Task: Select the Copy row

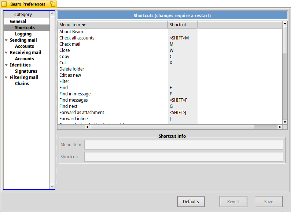Action: 170,56
